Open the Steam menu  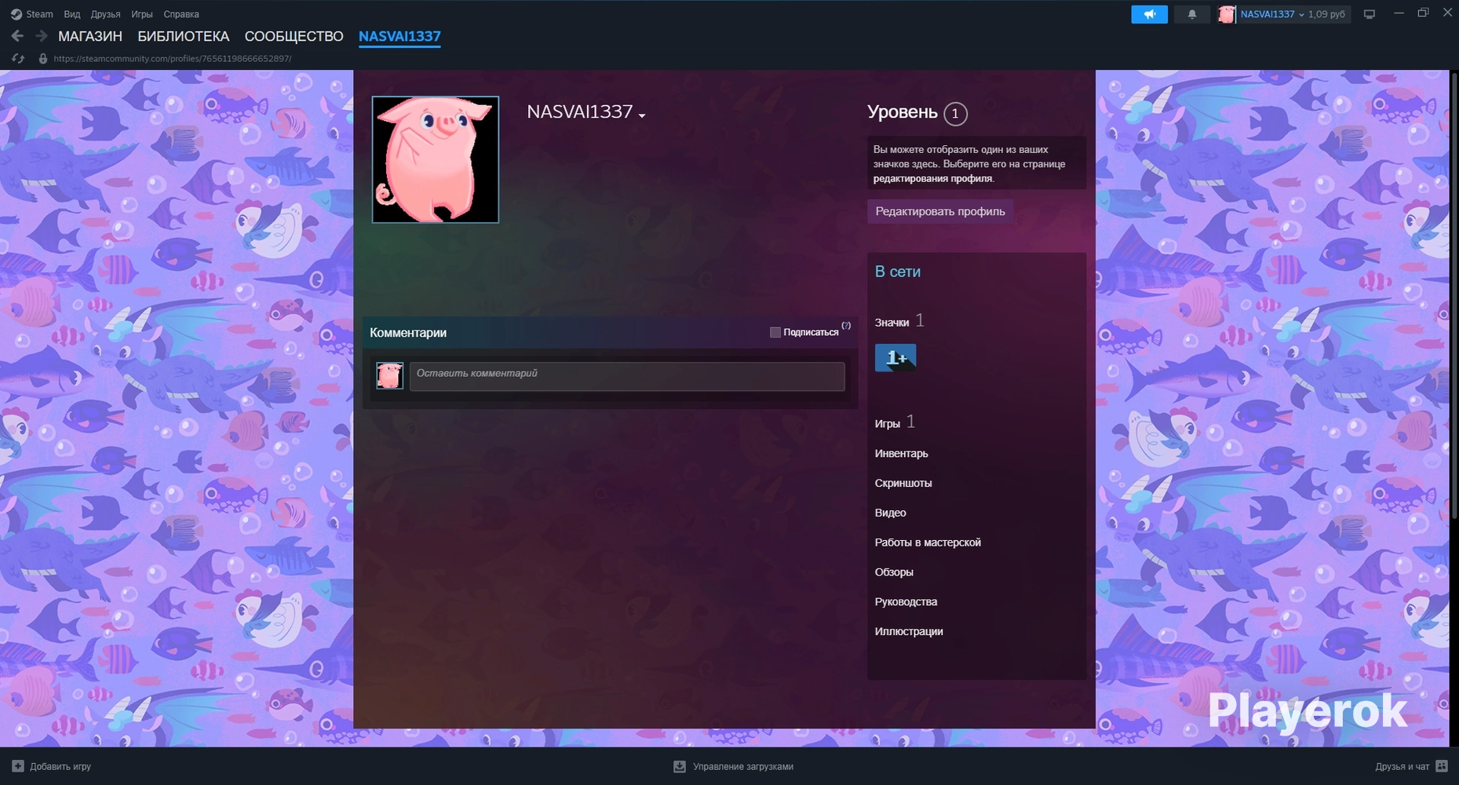[39, 14]
